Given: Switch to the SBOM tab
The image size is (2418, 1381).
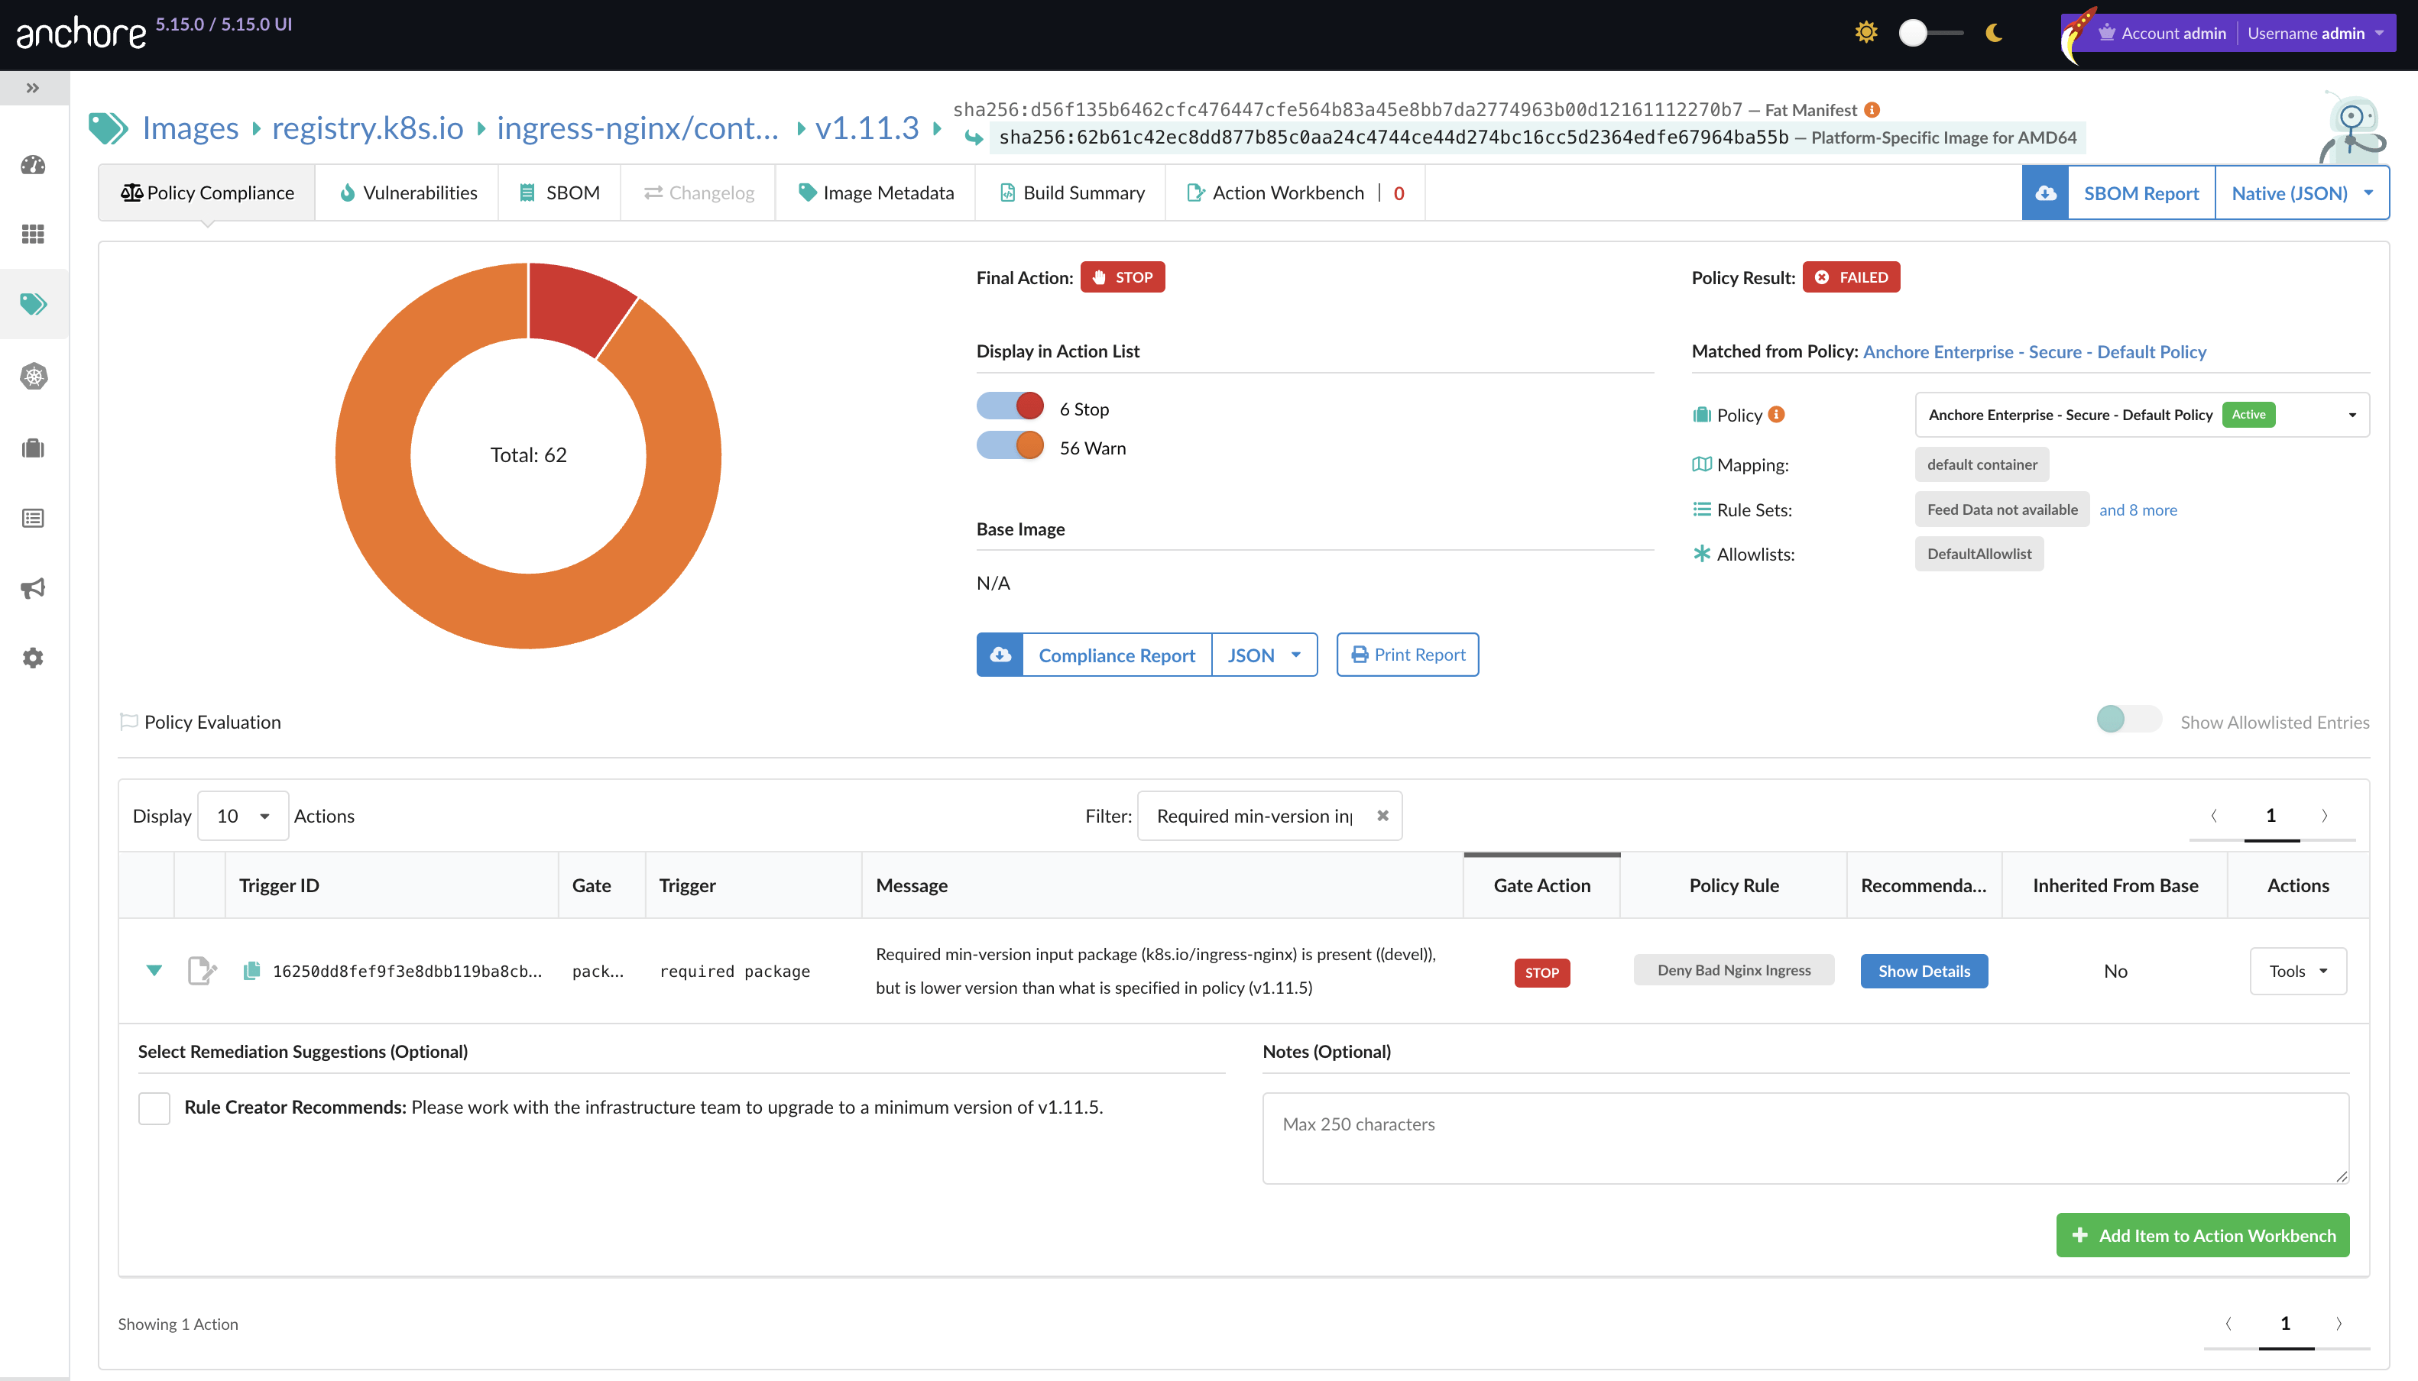Looking at the screenshot, I should point(560,193).
